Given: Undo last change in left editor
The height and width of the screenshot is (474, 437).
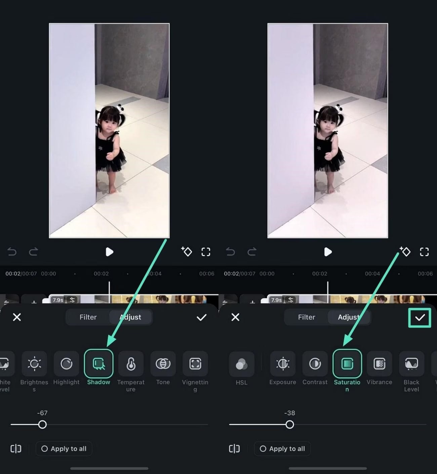Looking at the screenshot, I should click(12, 252).
